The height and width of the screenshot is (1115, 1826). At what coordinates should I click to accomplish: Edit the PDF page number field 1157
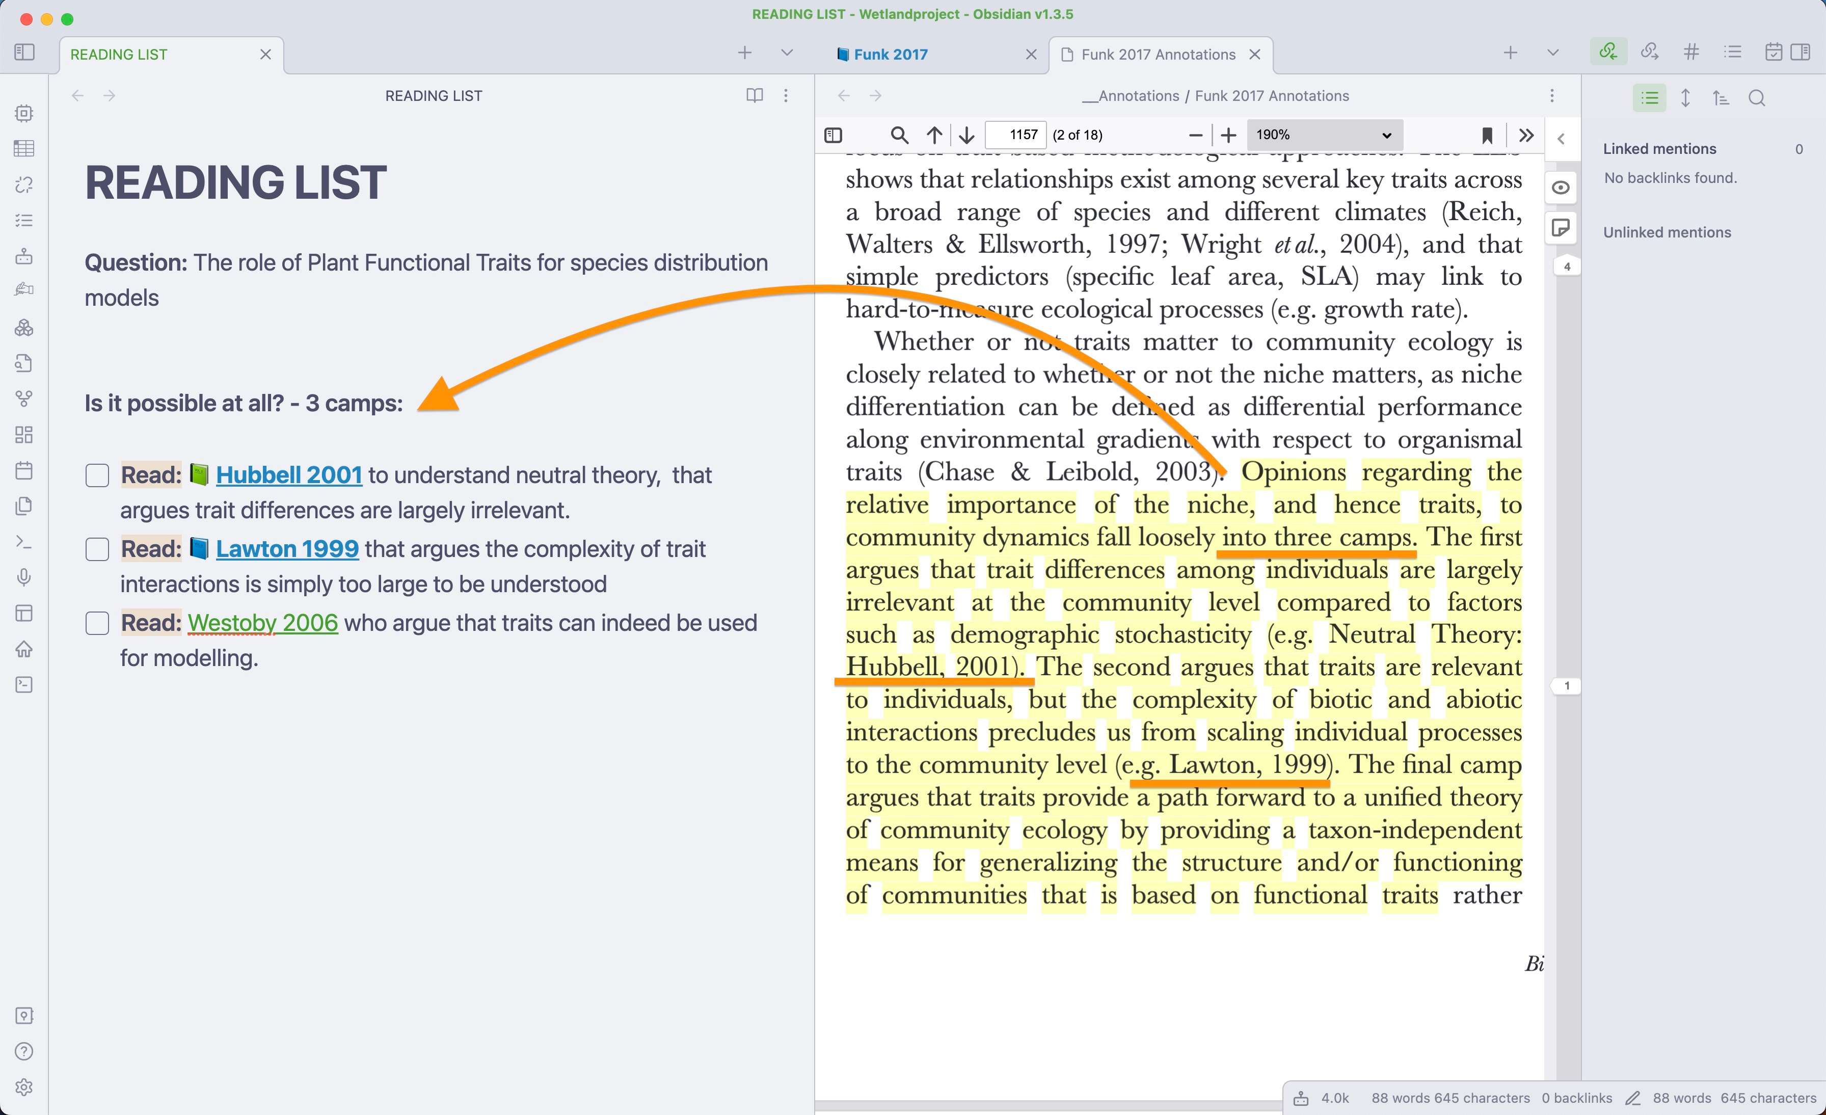pos(1016,135)
